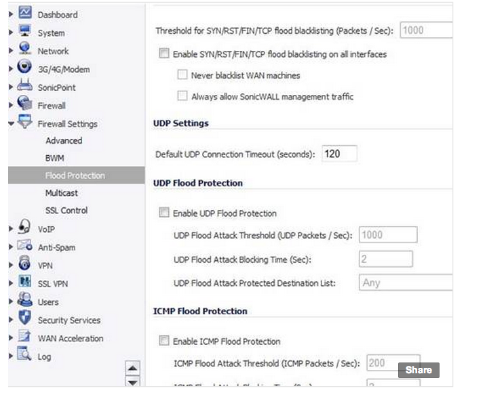Collapse the Firewall Settings section arrow
The height and width of the screenshot is (395, 485).
click(x=11, y=124)
